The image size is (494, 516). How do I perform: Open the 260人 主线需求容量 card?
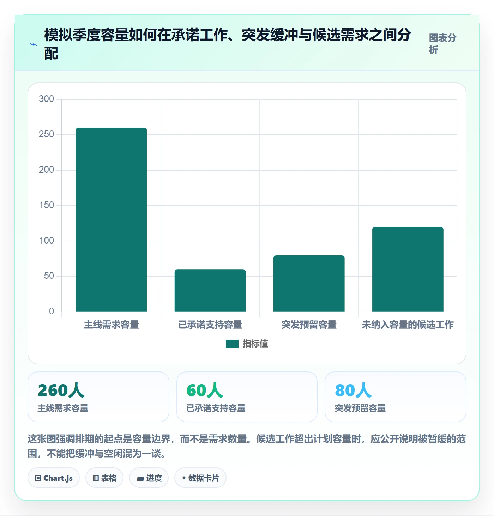point(98,397)
